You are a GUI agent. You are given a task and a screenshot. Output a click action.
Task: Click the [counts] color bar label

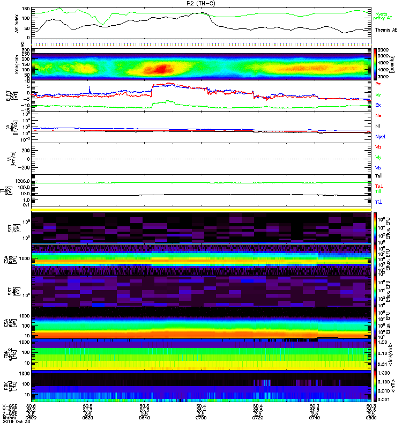coord(392,64)
